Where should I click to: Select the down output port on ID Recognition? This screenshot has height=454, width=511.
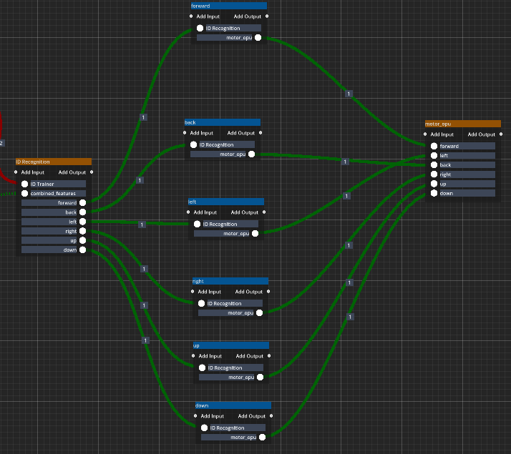coord(83,250)
